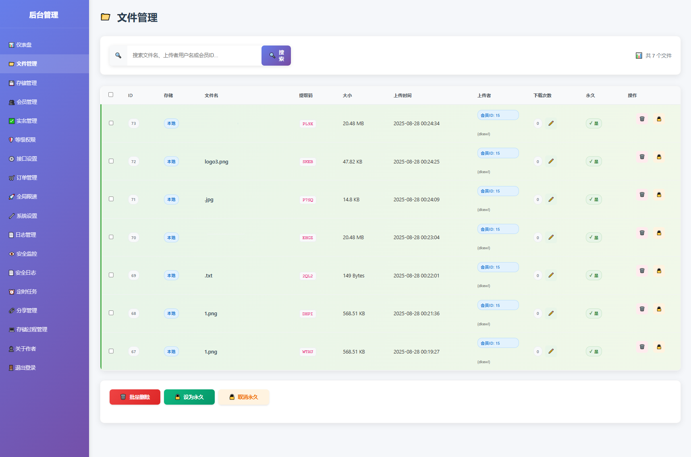
Task: Click inside the file search input field
Action: 193,55
